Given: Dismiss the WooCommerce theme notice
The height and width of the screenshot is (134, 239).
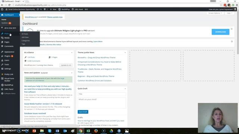Looking at the screenshot, I should pos(232,41).
